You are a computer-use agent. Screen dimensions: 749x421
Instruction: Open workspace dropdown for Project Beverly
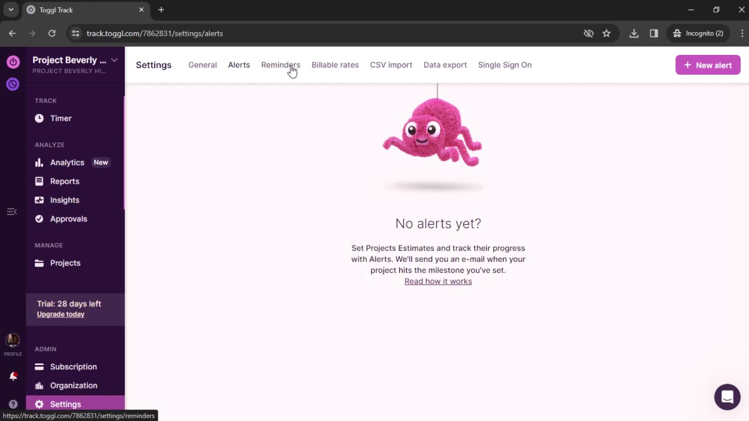pyautogui.click(x=114, y=60)
